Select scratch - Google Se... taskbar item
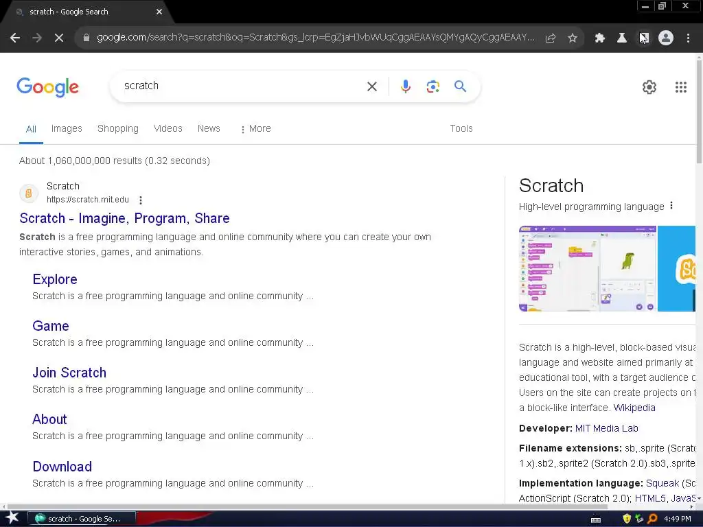This screenshot has width=703, height=527. pyautogui.click(x=82, y=519)
